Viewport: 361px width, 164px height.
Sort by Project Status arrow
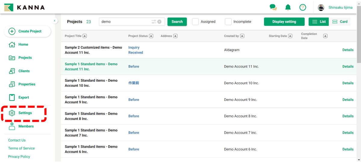click(151, 36)
